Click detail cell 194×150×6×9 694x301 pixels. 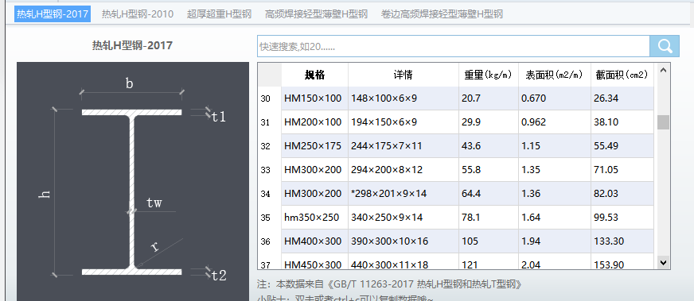404,122
